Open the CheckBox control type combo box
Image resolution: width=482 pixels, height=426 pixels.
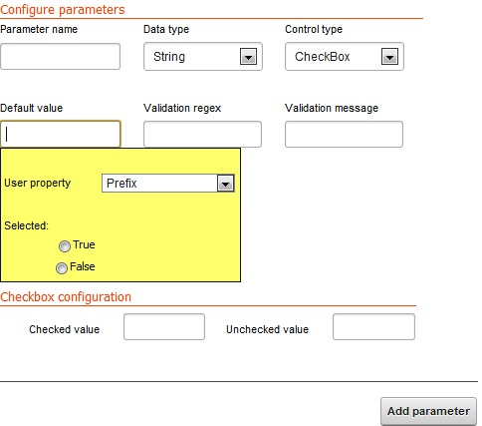point(345,57)
